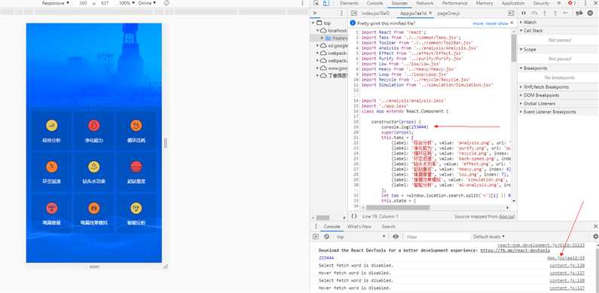Image resolution: width=599 pixels, height=293 pixels.
Task: Click the pretty-print braces icon
Action: pyautogui.click(x=354, y=216)
